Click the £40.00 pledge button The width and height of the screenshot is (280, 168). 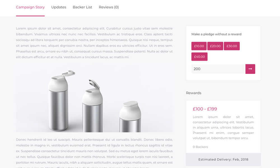(x=199, y=57)
